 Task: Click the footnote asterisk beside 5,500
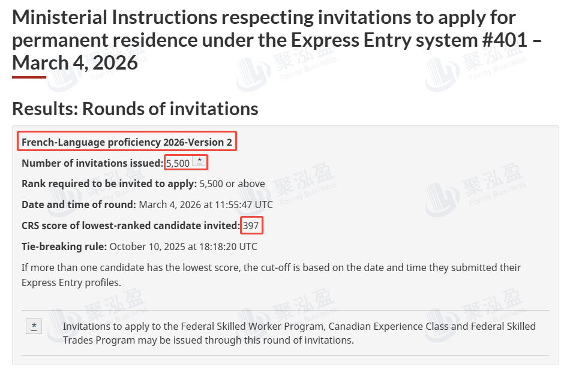point(200,162)
